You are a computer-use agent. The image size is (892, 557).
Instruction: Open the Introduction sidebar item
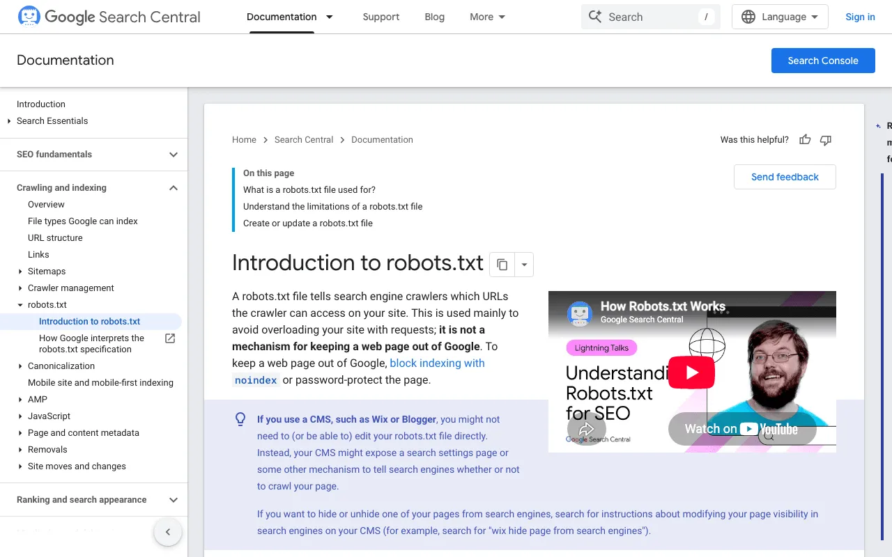click(41, 104)
